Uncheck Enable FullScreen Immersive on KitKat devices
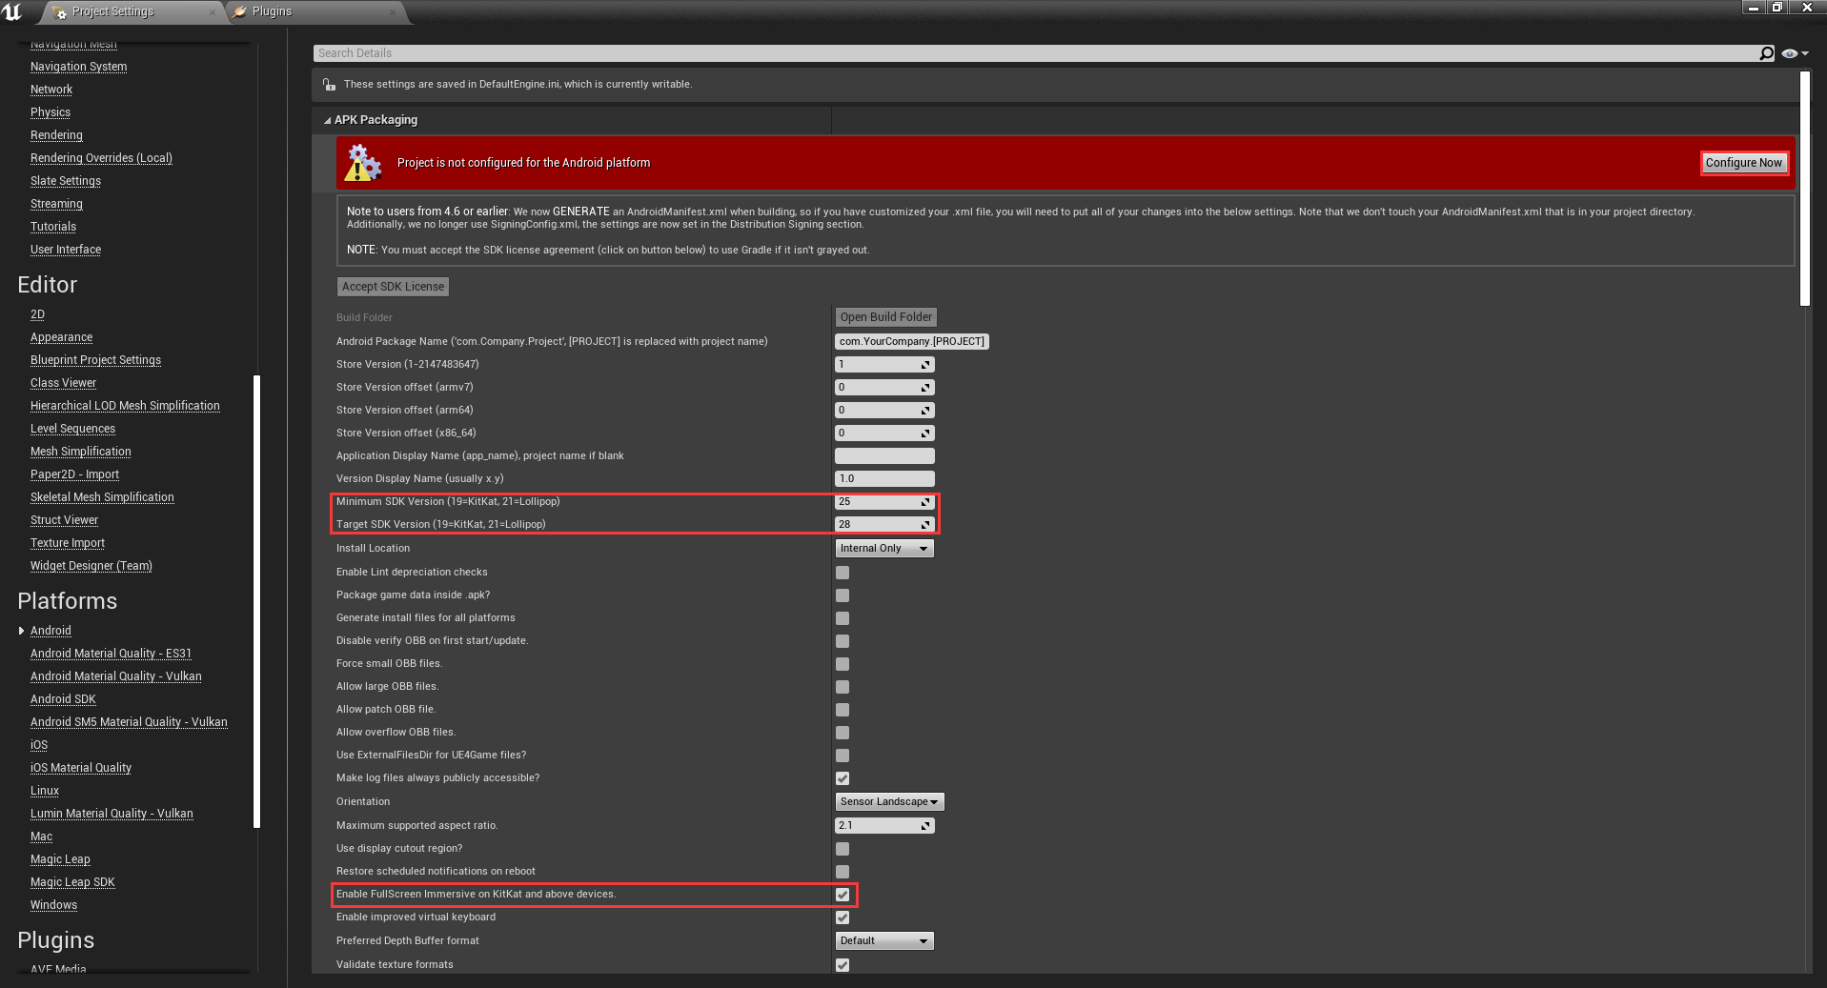Screen dimensions: 1827x988 click(x=842, y=895)
